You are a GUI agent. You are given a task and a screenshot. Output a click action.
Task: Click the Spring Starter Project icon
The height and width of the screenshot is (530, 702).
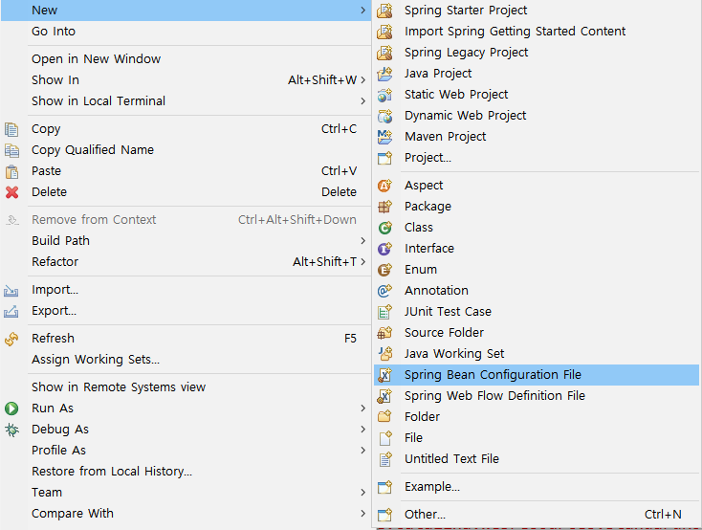coord(384,11)
